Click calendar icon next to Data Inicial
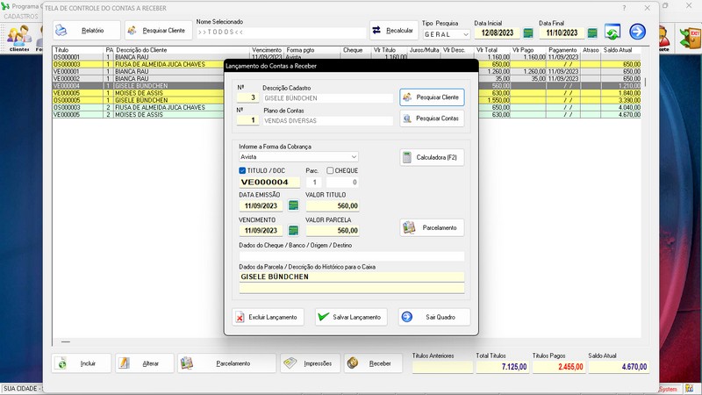The height and width of the screenshot is (395, 702). (528, 32)
